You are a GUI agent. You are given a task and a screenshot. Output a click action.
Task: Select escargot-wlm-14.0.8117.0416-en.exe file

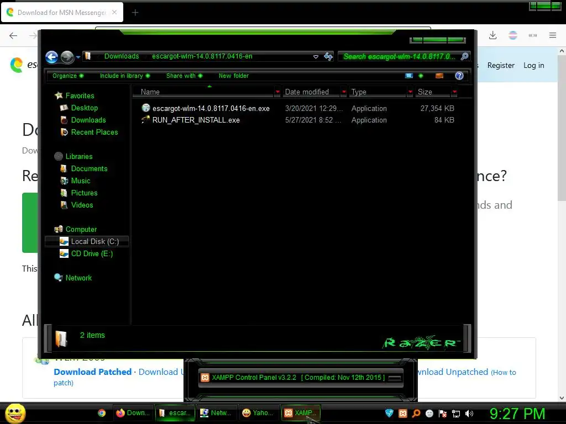coord(211,109)
